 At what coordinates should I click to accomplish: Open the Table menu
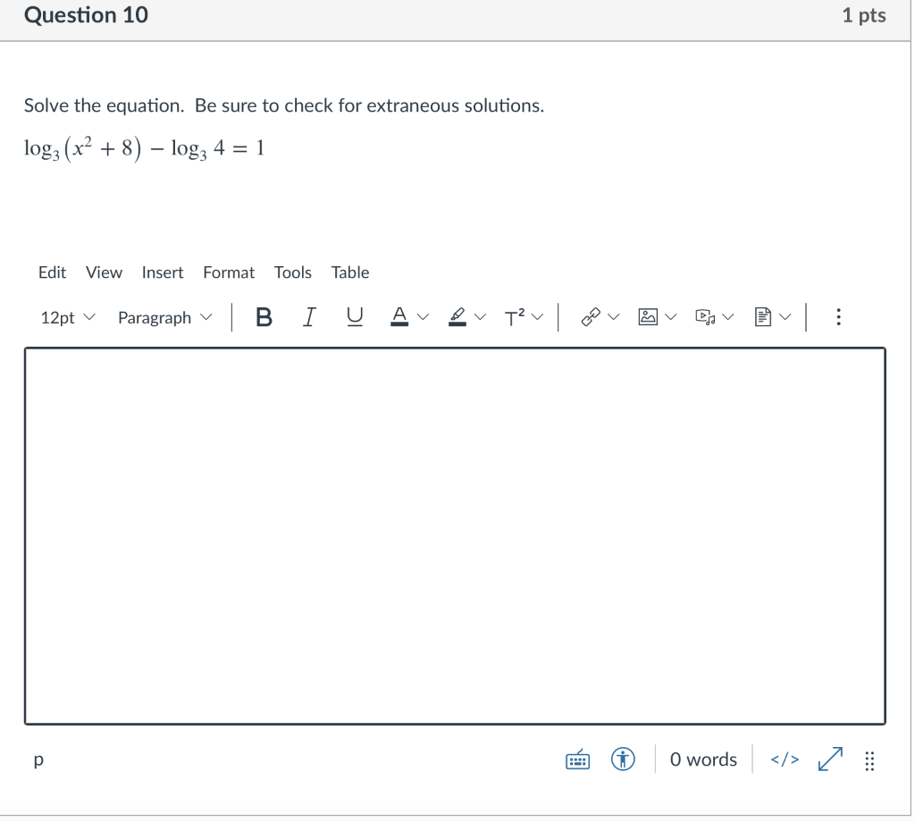349,273
